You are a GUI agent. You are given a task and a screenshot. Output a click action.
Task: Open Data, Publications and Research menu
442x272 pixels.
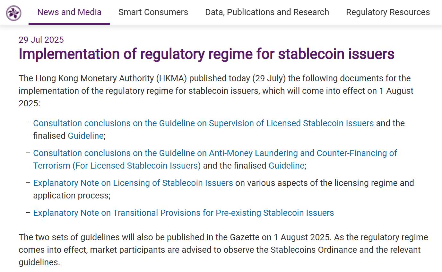[x=267, y=13]
